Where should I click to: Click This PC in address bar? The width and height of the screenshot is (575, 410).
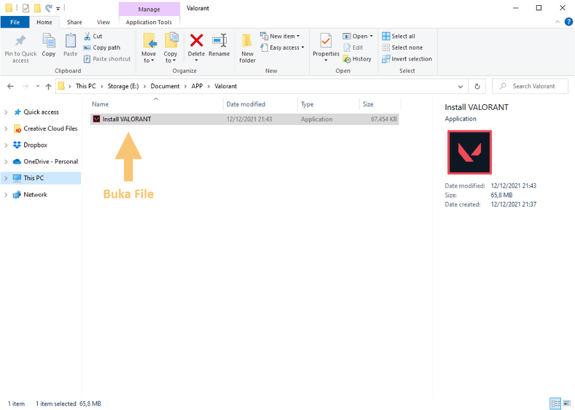pos(86,86)
